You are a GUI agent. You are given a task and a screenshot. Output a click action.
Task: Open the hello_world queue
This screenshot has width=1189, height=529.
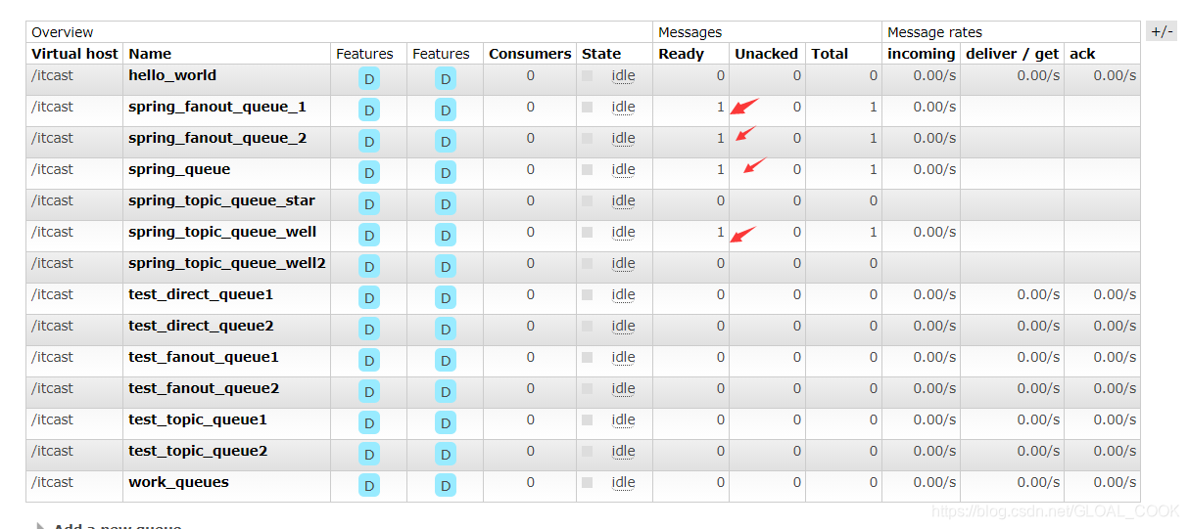(172, 75)
